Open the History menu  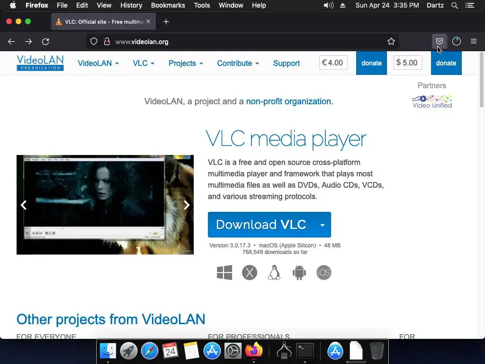click(x=131, y=5)
